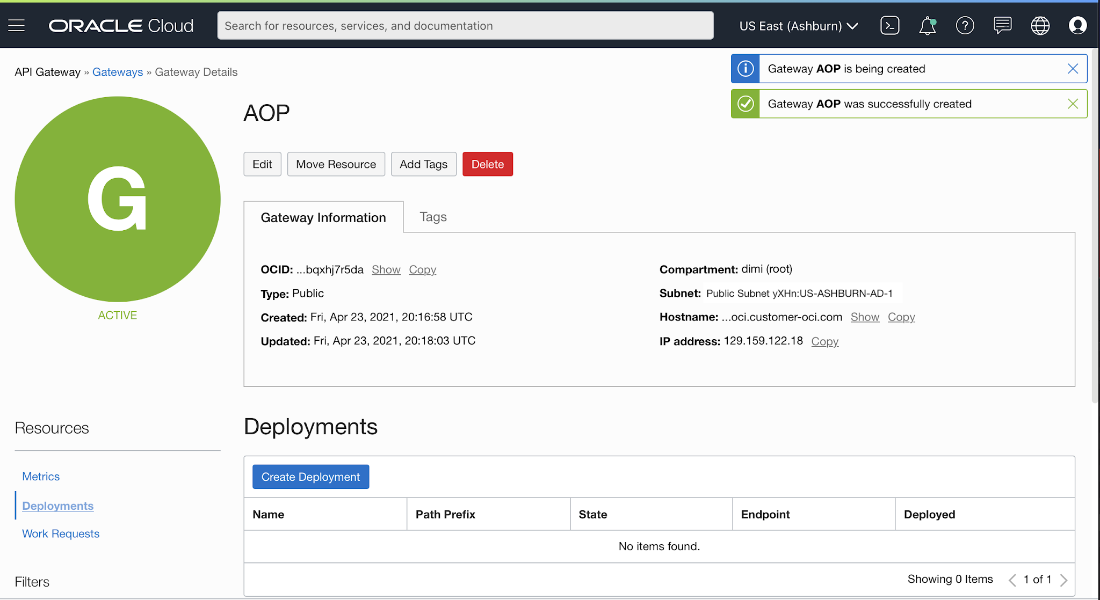Open the hamburger navigation menu
Image resolution: width=1100 pixels, height=600 pixels.
[x=17, y=25]
